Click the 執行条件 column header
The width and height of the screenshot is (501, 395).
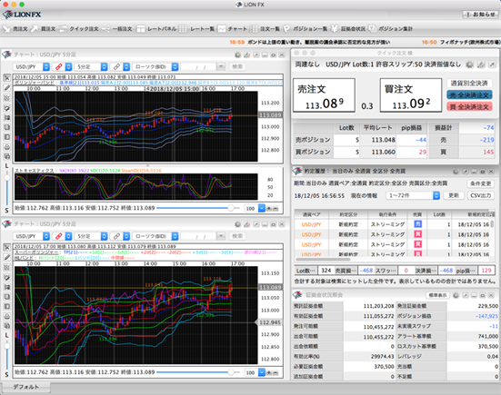pyautogui.click(x=387, y=214)
